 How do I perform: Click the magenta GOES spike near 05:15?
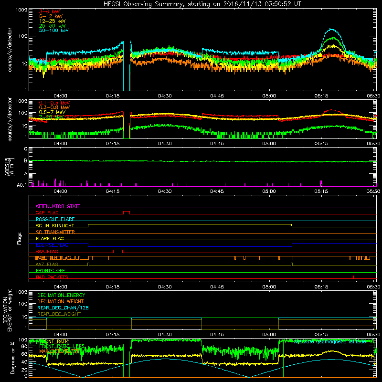(321, 183)
